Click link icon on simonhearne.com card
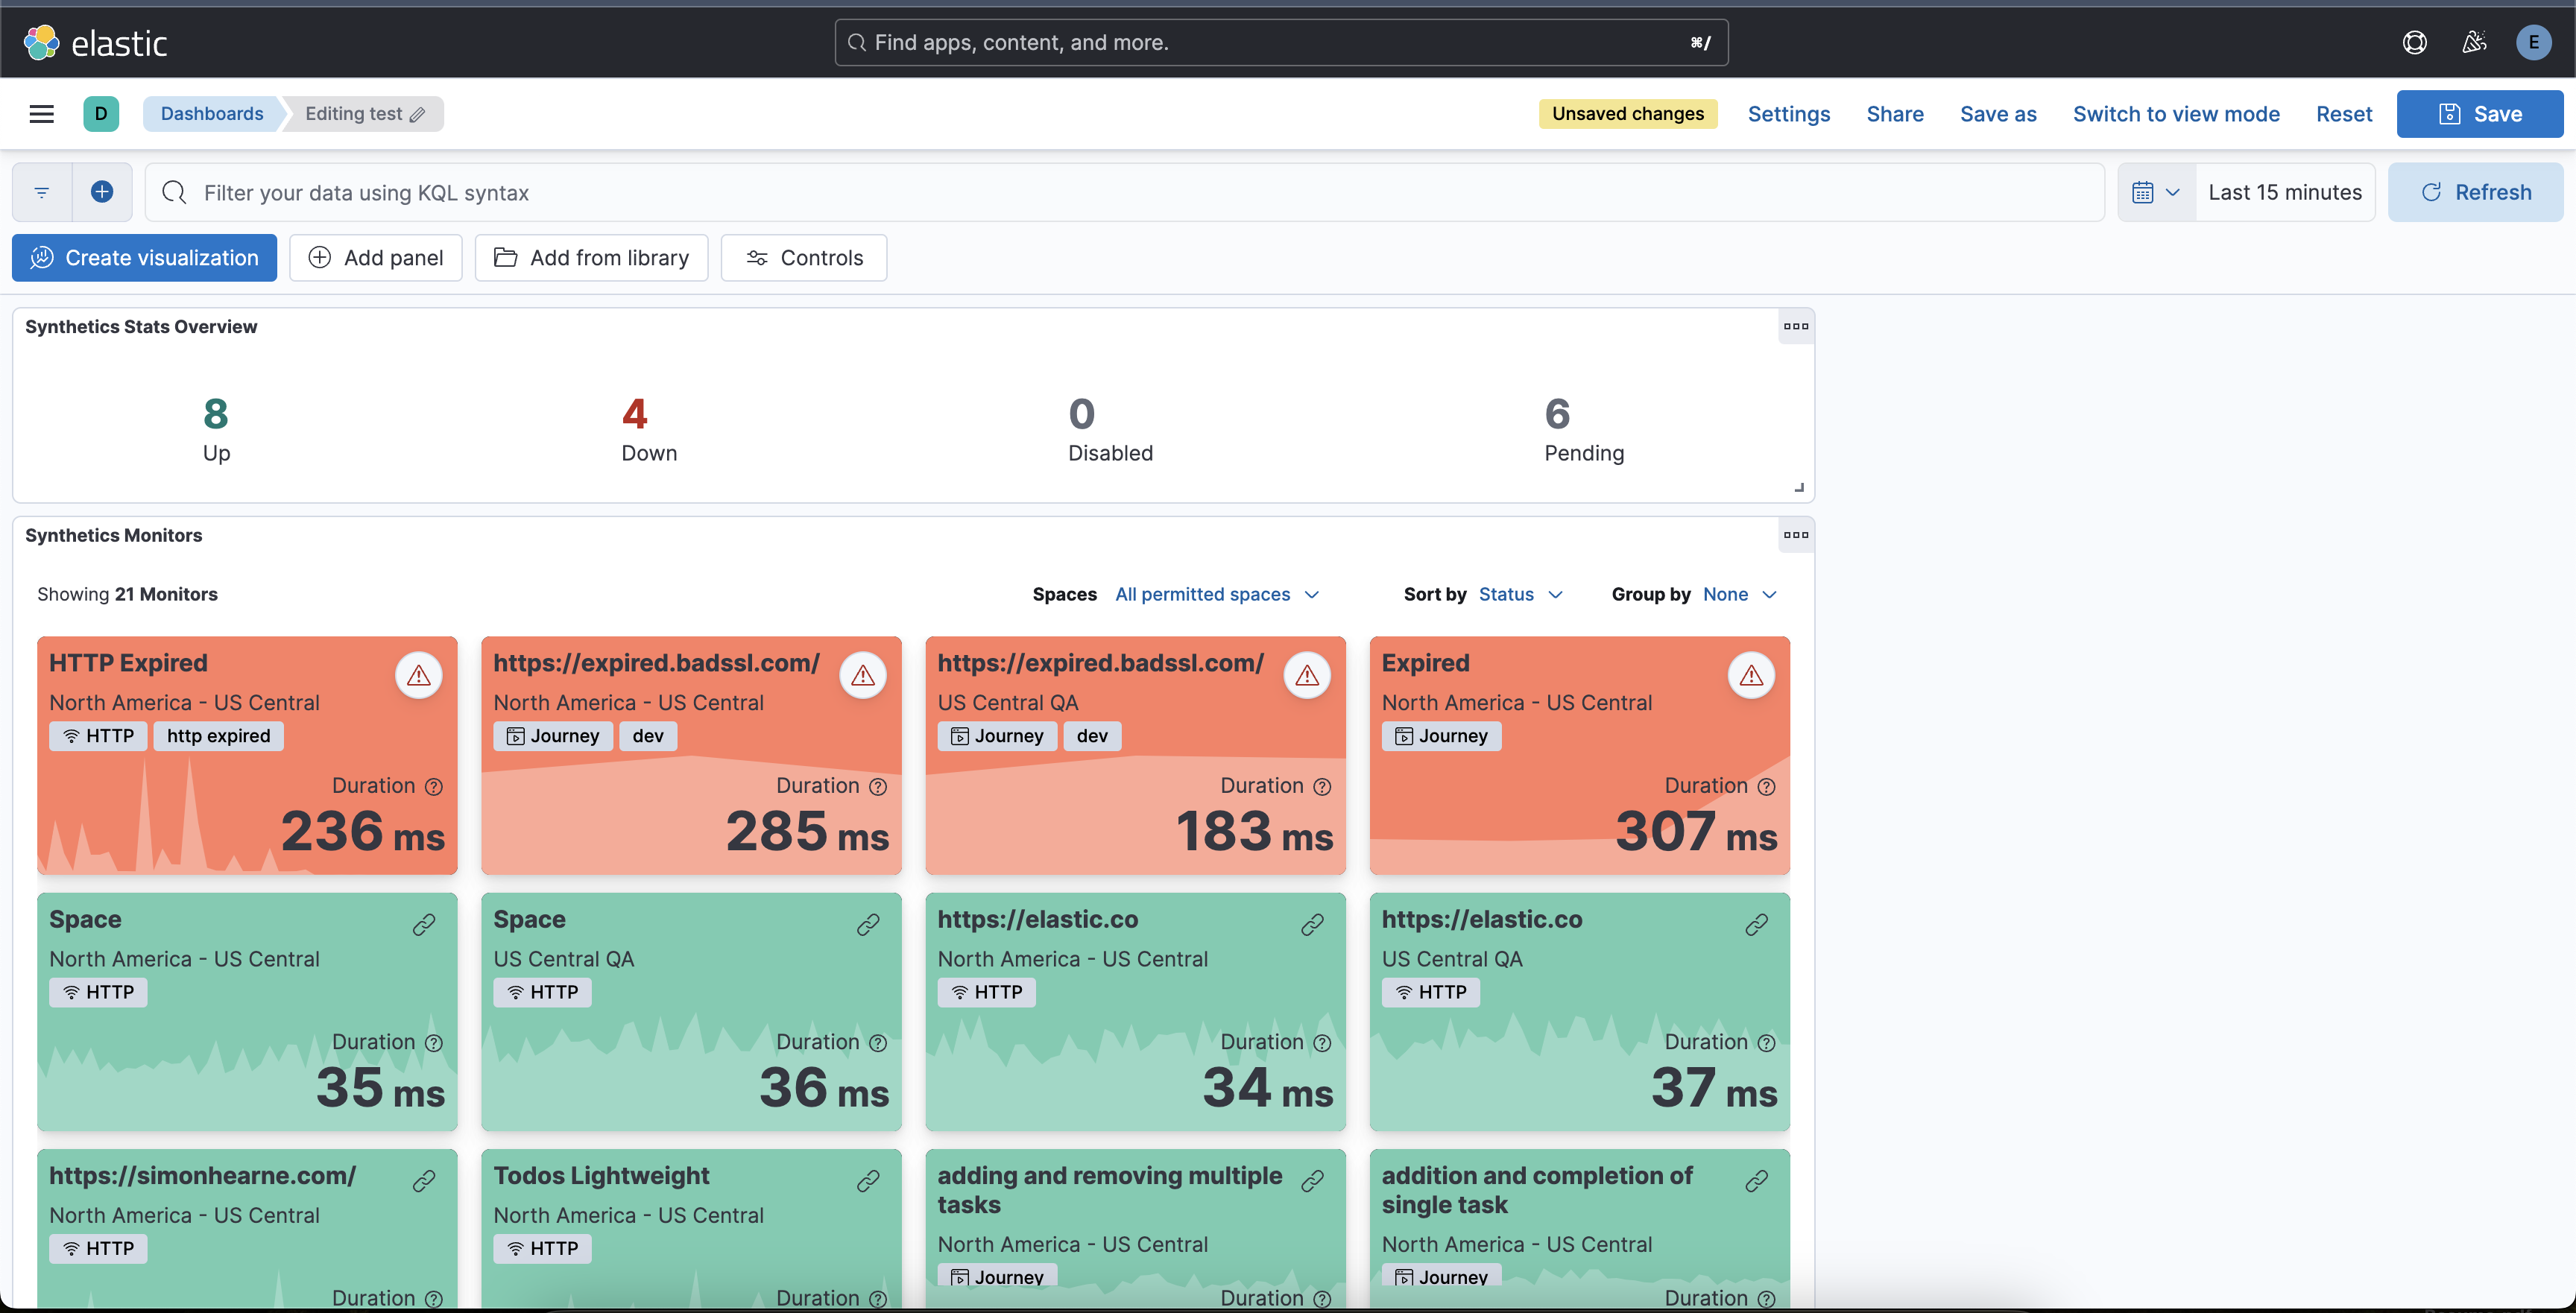This screenshot has height=1313, width=2576. click(x=424, y=1181)
